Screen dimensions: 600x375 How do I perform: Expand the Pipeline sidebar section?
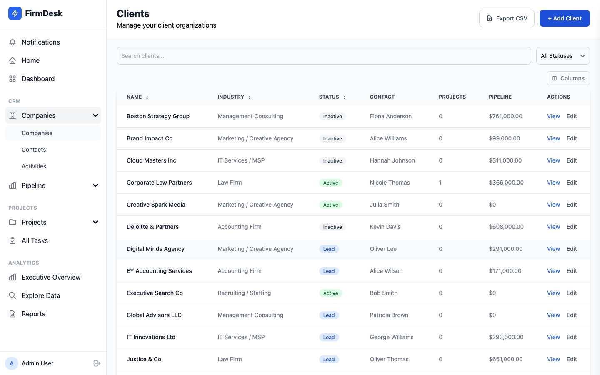(x=95, y=185)
